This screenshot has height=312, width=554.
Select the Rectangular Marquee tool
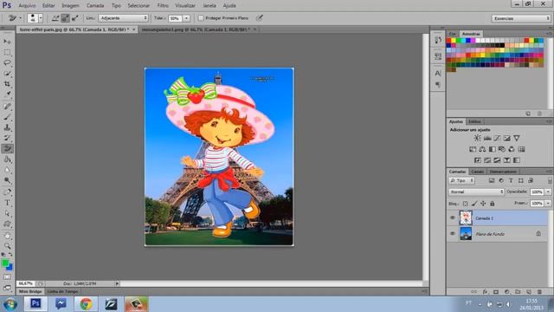7,52
